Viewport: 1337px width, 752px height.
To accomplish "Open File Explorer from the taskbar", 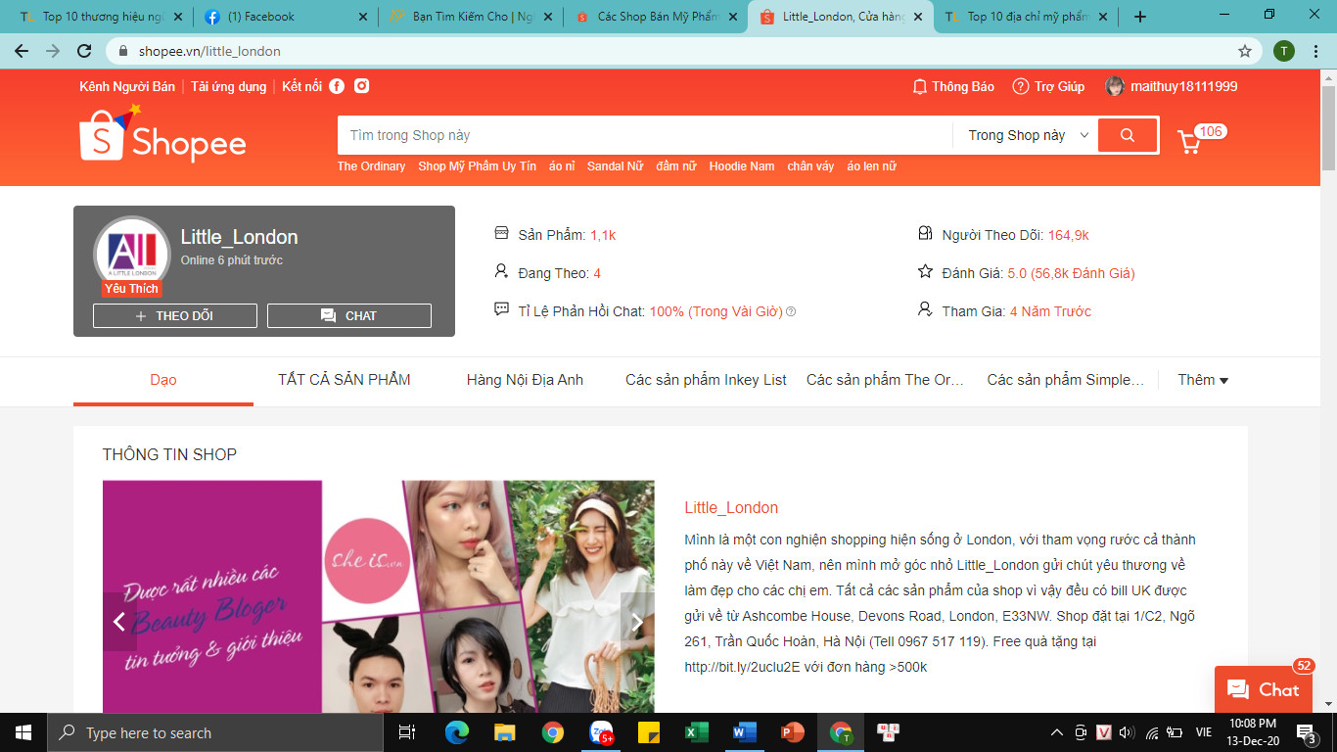I will pyautogui.click(x=505, y=732).
